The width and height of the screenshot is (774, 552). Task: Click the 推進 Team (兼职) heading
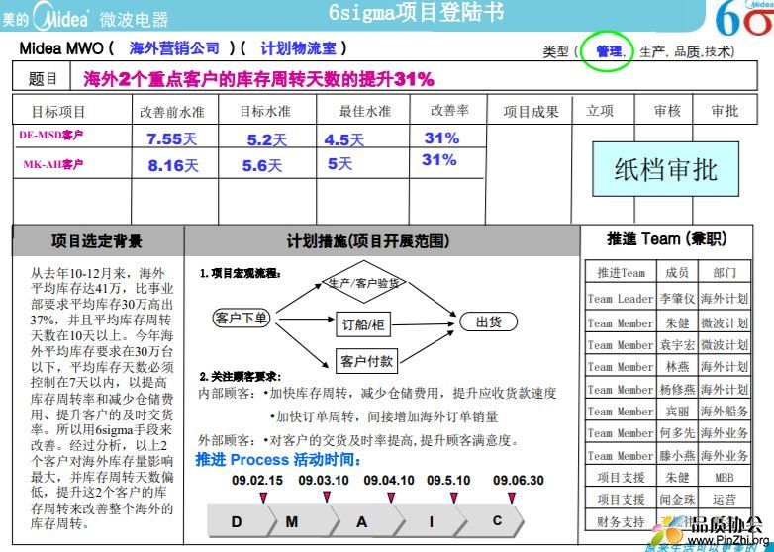tap(666, 239)
